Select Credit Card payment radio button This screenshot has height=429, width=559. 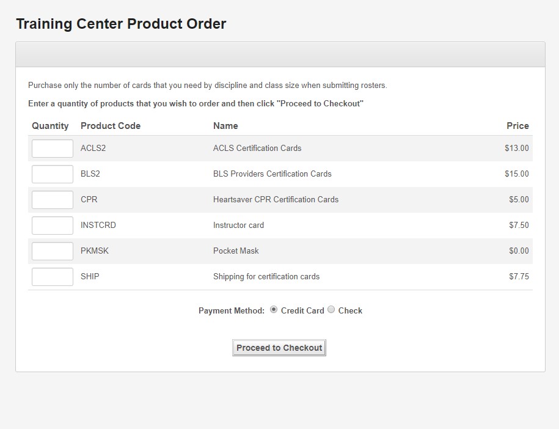[274, 310]
